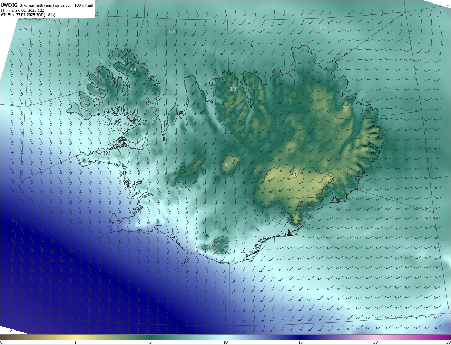Click the valid time line "VT: Fim. 27.02.2025 20Z"
This screenshot has height=345, width=451.
21,15
